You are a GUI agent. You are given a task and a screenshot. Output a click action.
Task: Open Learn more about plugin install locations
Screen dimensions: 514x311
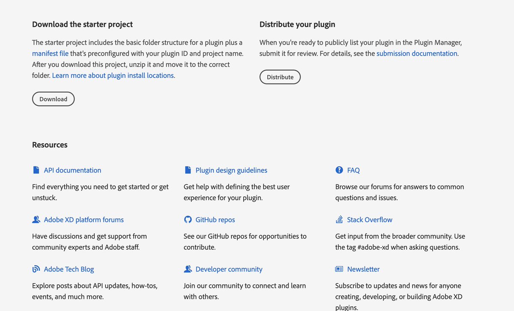coord(113,75)
